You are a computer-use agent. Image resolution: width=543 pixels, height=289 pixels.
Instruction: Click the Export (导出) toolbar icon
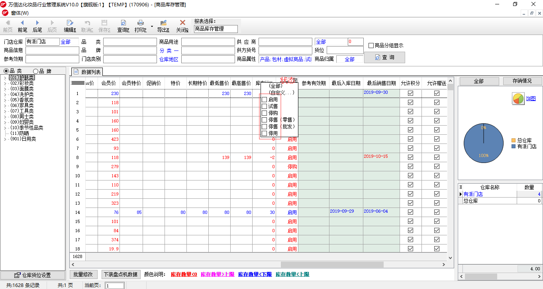pos(163,23)
